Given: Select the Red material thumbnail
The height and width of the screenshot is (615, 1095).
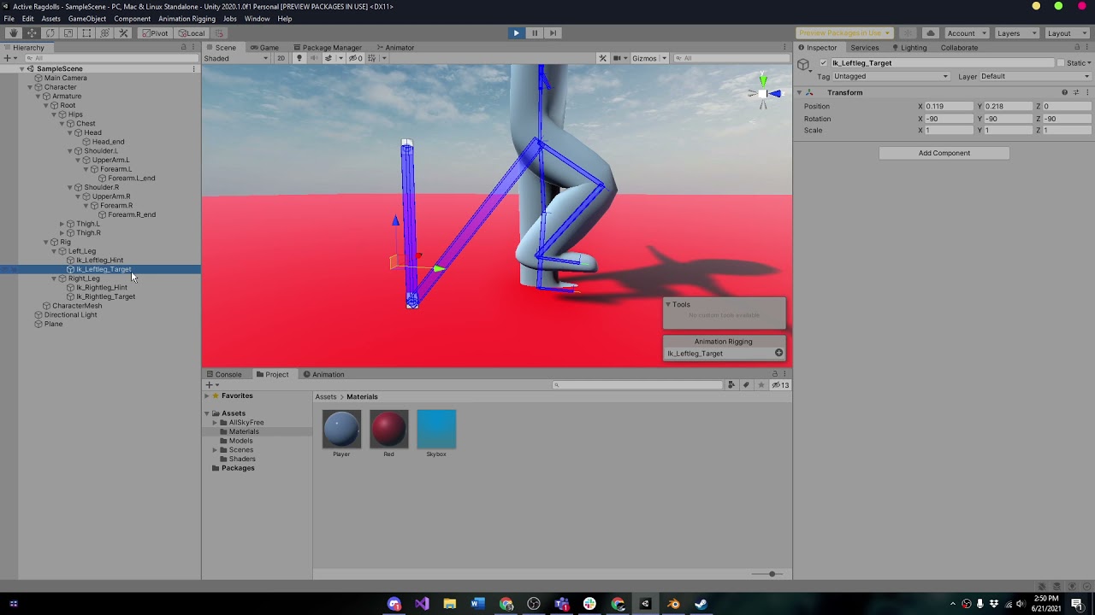Looking at the screenshot, I should [x=388, y=429].
